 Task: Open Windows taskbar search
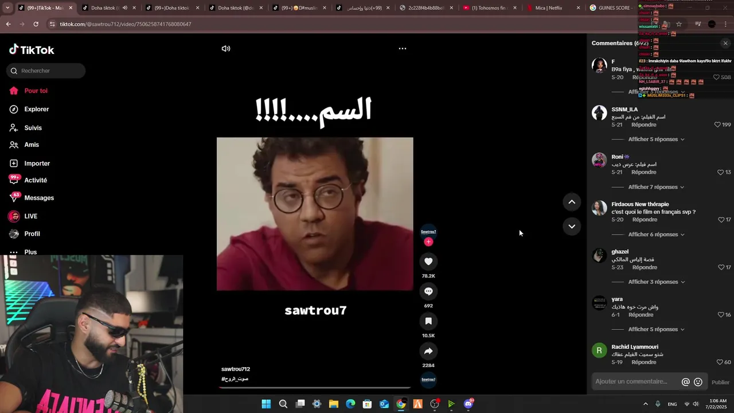coord(283,404)
